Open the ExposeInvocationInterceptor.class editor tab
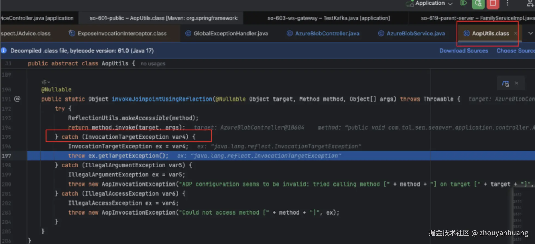The height and width of the screenshot is (244, 535). (118, 33)
